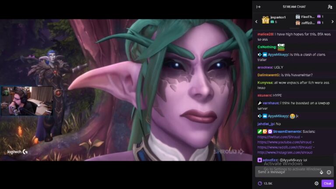Open Kunyvaa's user card
The image size is (336, 189).
point(265,83)
